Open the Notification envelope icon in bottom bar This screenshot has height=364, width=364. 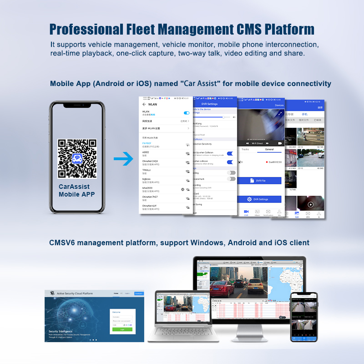coord(268,212)
